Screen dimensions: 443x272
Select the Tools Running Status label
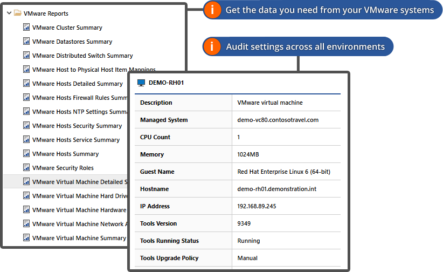click(169, 241)
